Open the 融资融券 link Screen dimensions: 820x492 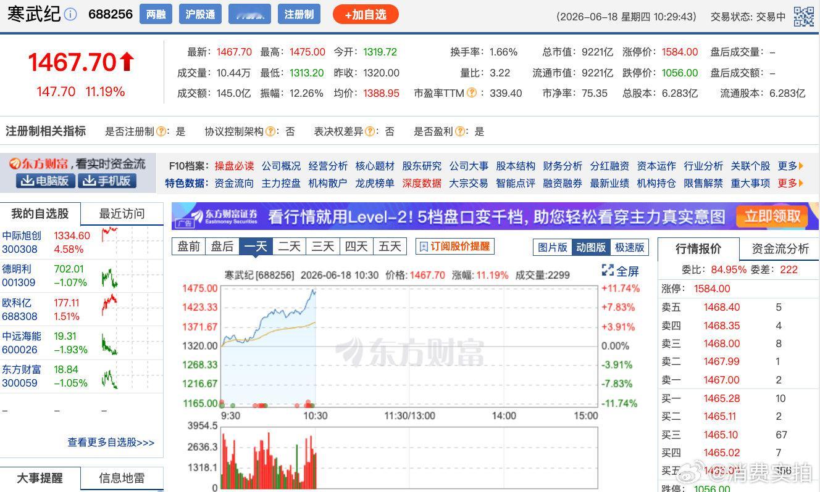[563, 183]
